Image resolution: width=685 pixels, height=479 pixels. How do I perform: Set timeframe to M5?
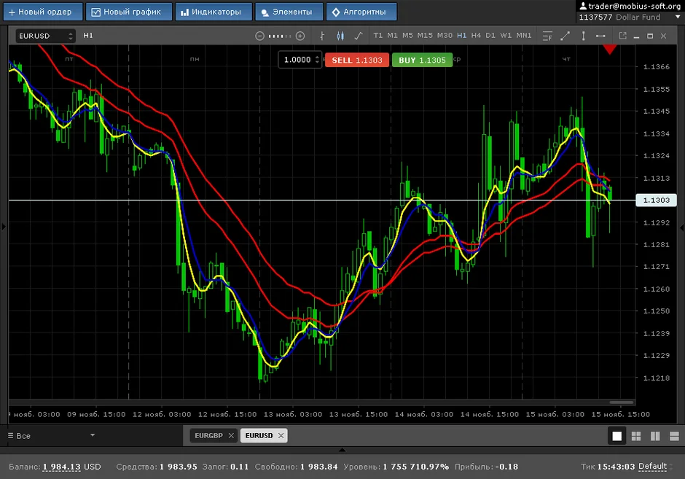pos(407,36)
